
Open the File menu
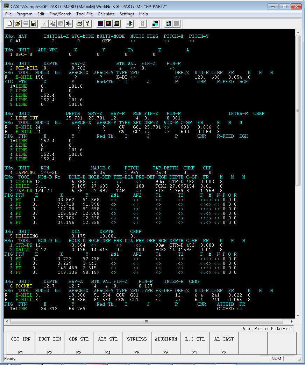coord(8,14)
